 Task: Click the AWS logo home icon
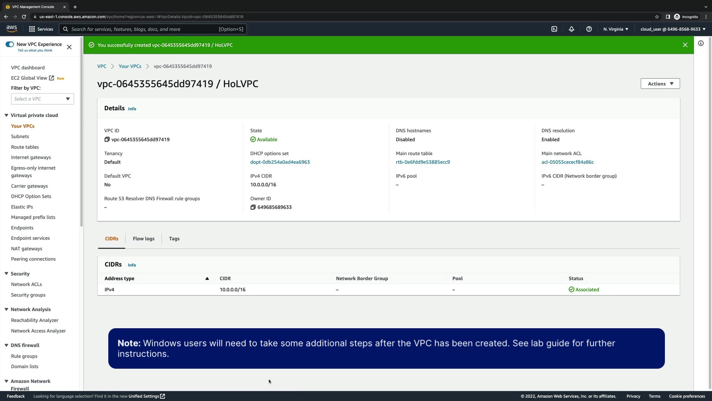click(11, 29)
